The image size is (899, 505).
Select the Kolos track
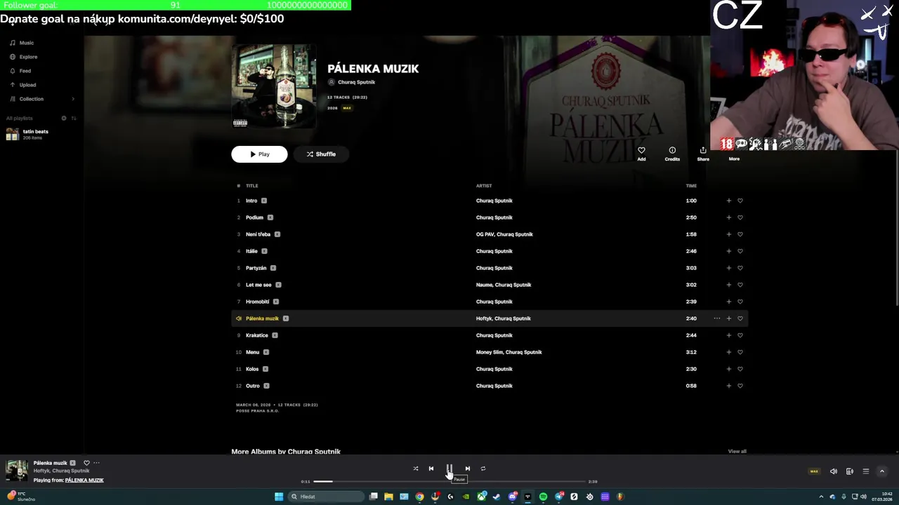tap(252, 369)
